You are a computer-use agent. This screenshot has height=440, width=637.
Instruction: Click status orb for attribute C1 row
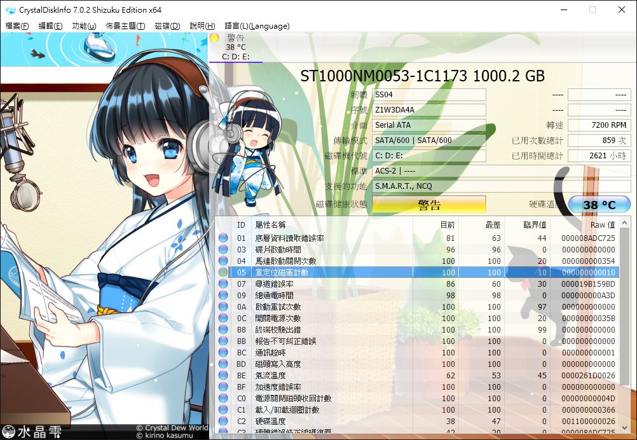point(223,410)
